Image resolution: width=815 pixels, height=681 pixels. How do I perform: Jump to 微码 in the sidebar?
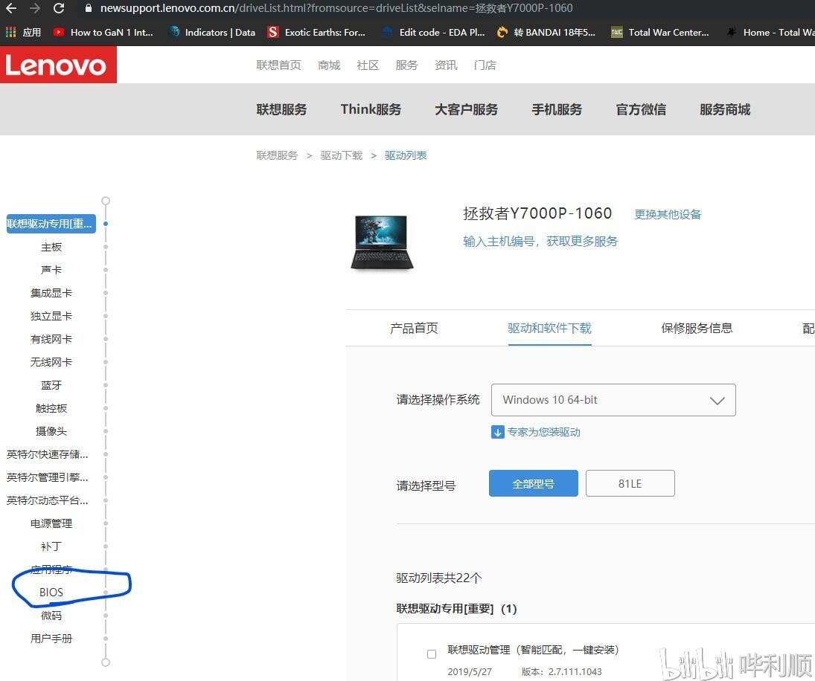pos(51,615)
